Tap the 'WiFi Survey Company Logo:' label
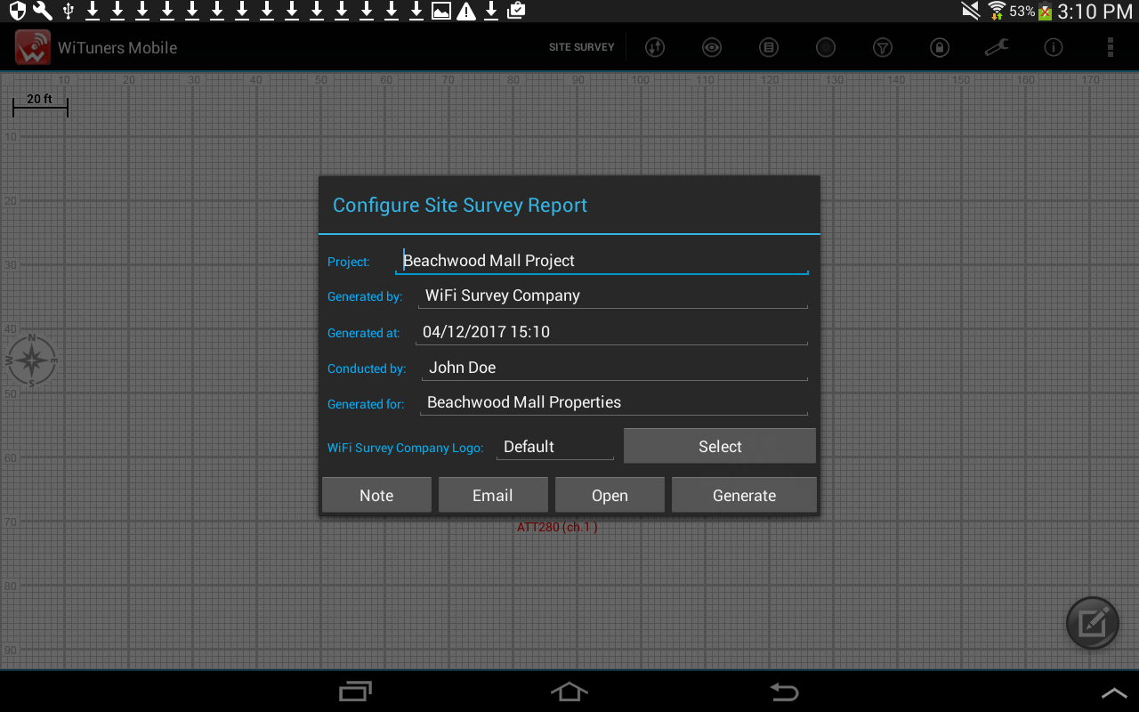 [x=406, y=448]
